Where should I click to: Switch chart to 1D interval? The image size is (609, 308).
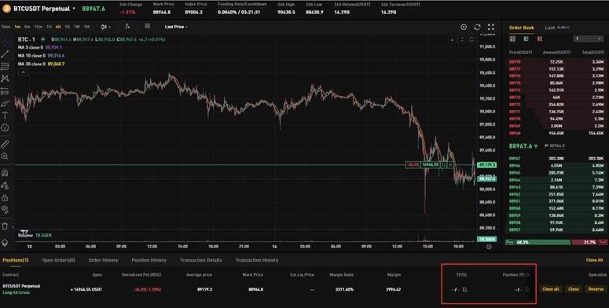tap(68, 27)
